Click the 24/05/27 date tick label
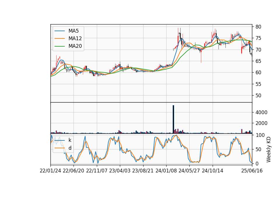 [x=189, y=171]
